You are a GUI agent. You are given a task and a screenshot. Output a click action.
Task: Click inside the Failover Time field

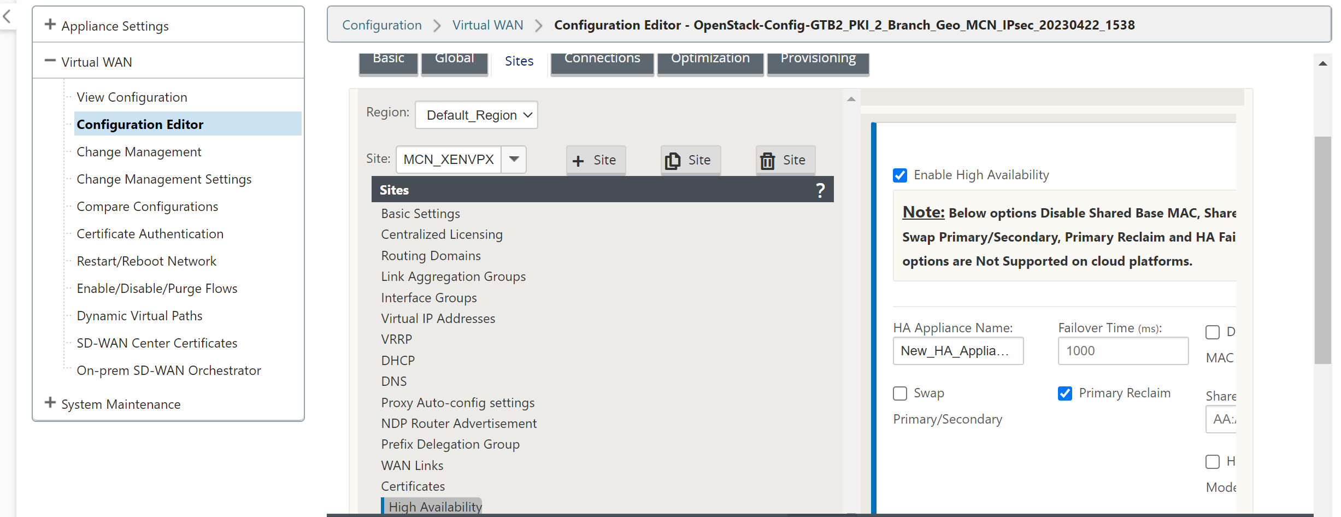pos(1123,351)
